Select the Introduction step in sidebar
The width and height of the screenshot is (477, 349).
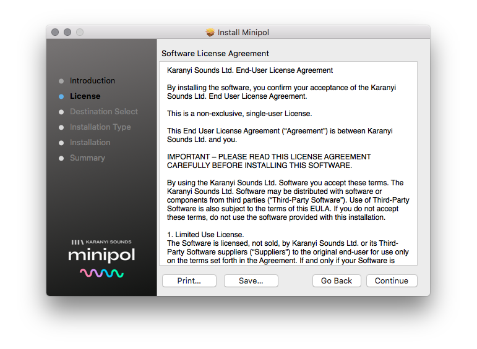point(92,80)
